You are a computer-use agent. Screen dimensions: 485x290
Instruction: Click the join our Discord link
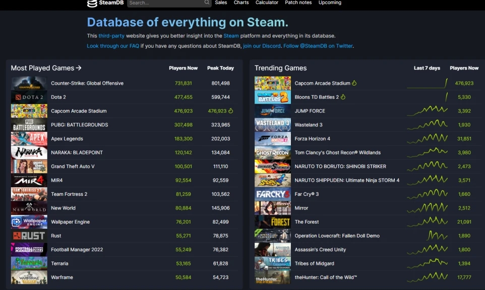tap(262, 46)
